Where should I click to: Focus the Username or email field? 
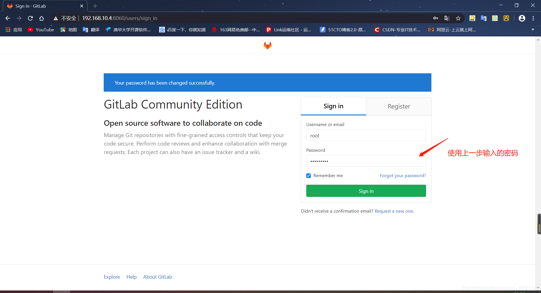(366, 135)
